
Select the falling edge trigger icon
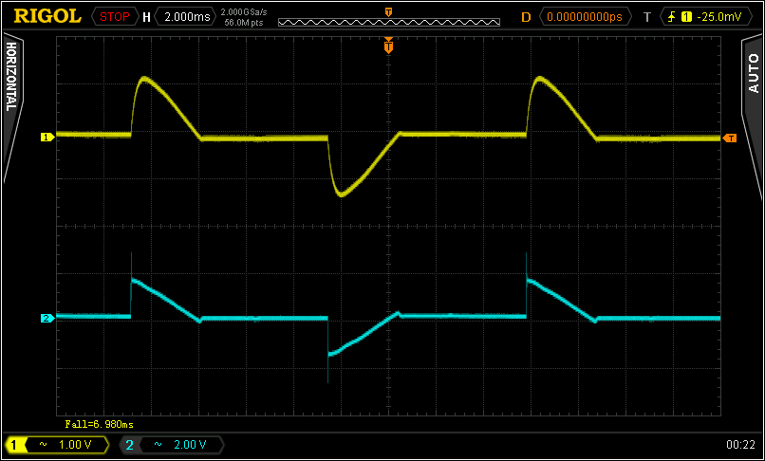click(x=671, y=17)
